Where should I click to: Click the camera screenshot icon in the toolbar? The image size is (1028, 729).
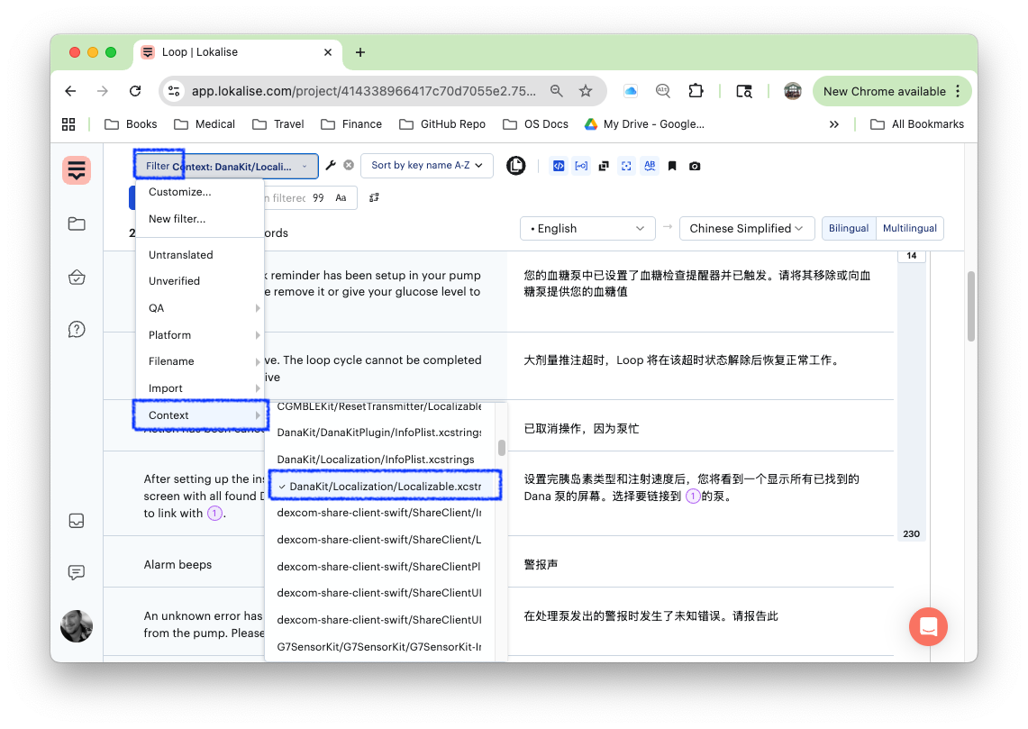point(695,166)
